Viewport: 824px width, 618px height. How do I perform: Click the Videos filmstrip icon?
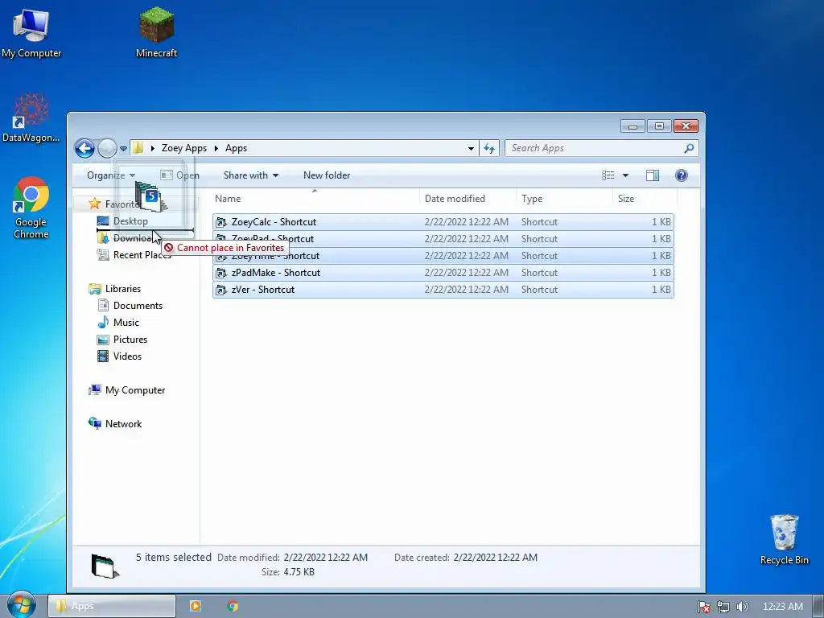coord(103,356)
